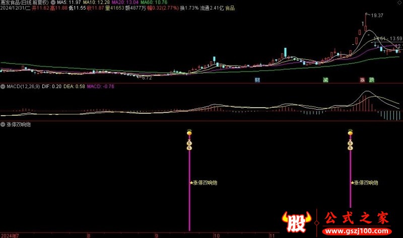Viewport: 403px width, 238px height.
Task: Click the green 跌 marker icon
Action: 372,80
